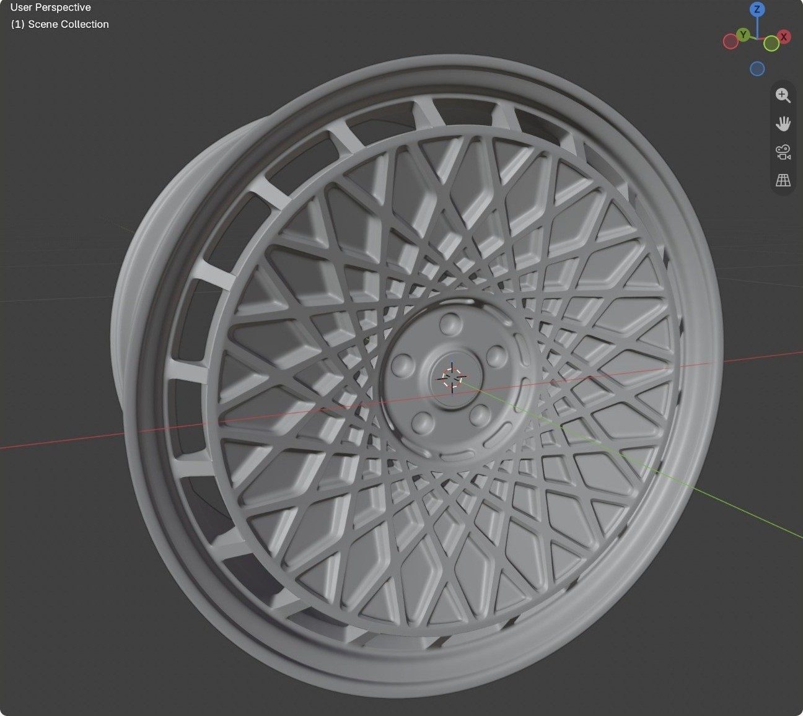Click the zoom view magnifier icon
This screenshot has width=803, height=716.
(x=783, y=95)
